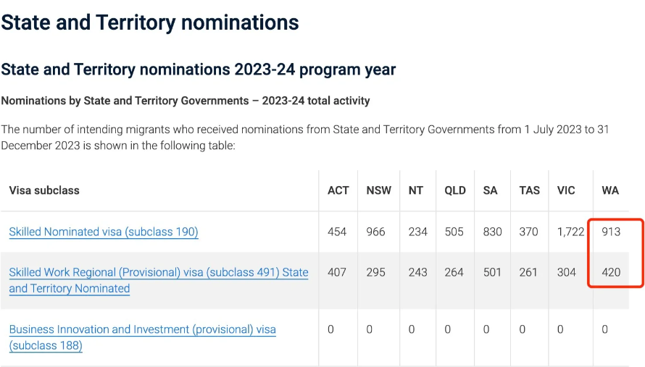Select the WA value 420 cell
This screenshot has width=645, height=367.
pyautogui.click(x=611, y=272)
